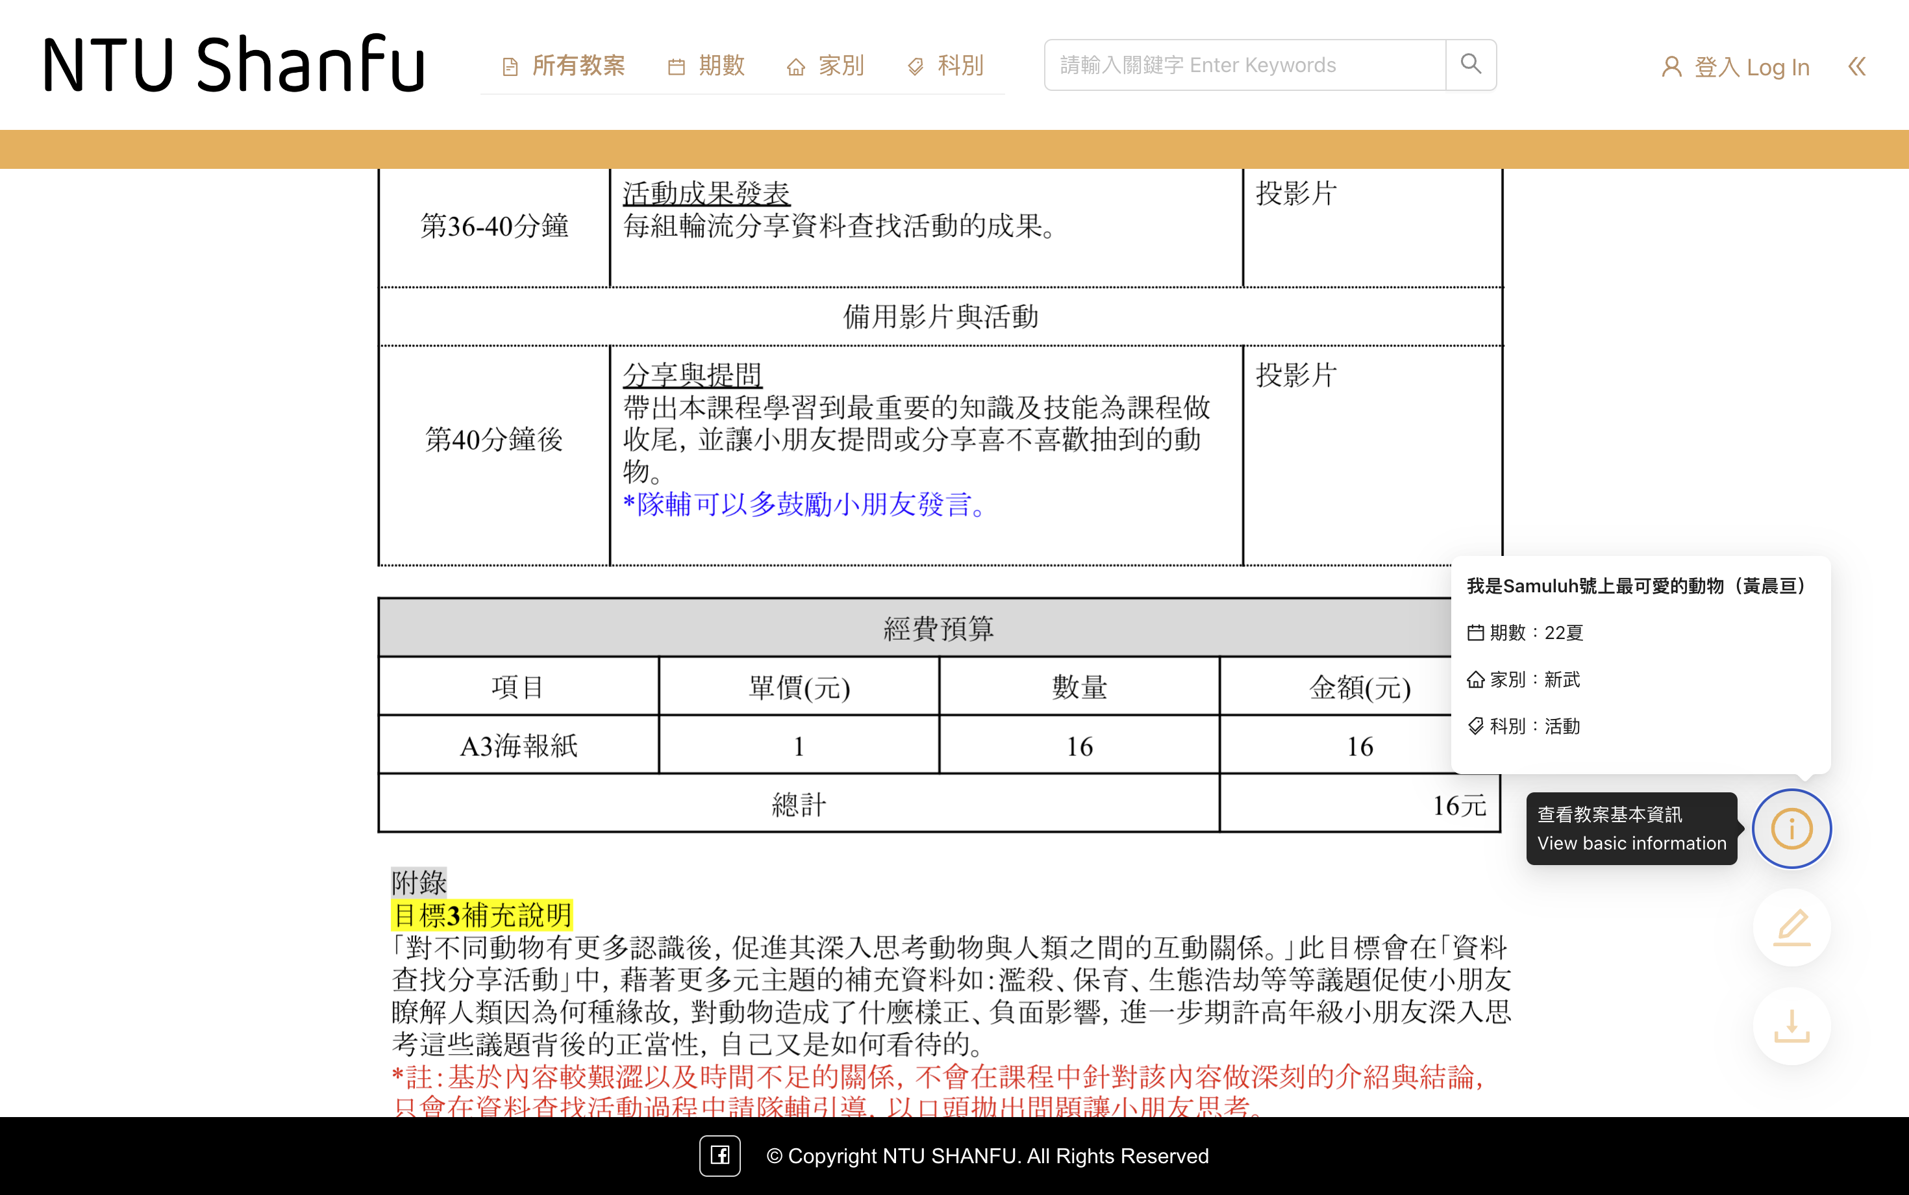The width and height of the screenshot is (1909, 1195).
Task: Open the 期數 dropdown menu
Action: point(721,66)
